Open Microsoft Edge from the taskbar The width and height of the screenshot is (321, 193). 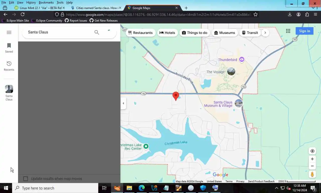142,188
